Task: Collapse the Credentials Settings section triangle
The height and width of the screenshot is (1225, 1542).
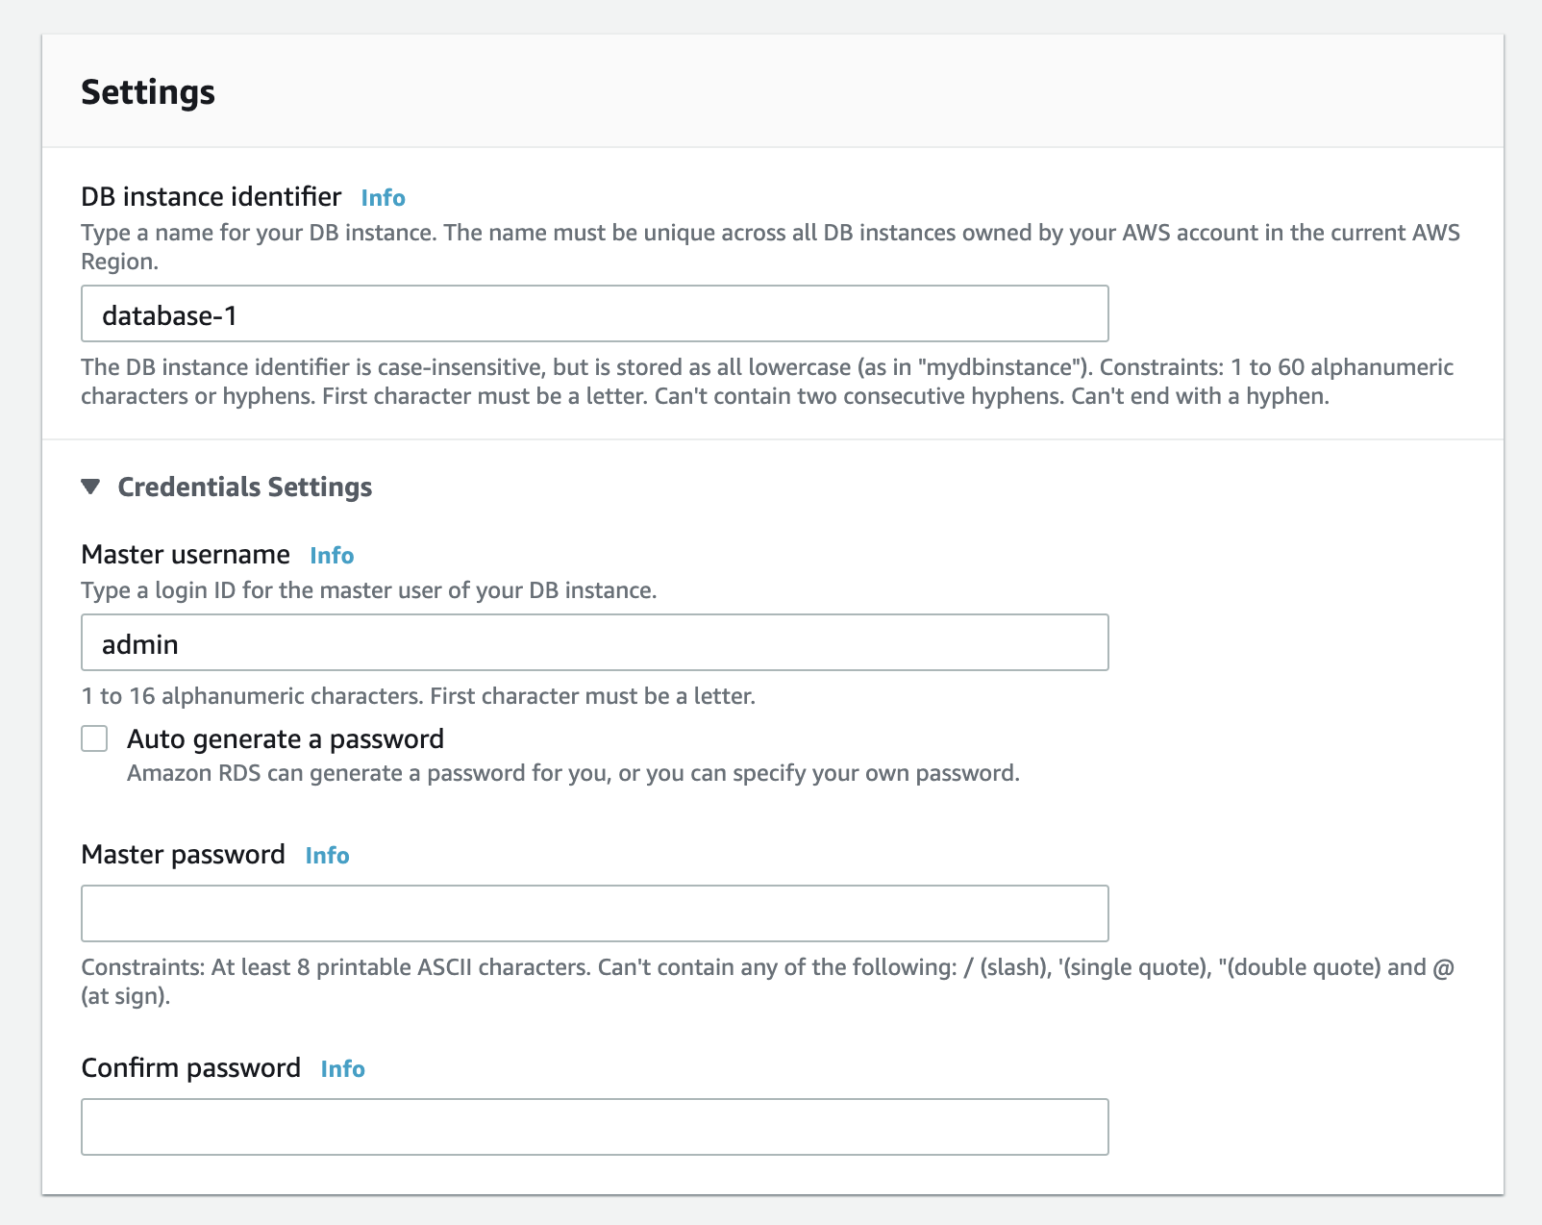Action: (91, 487)
